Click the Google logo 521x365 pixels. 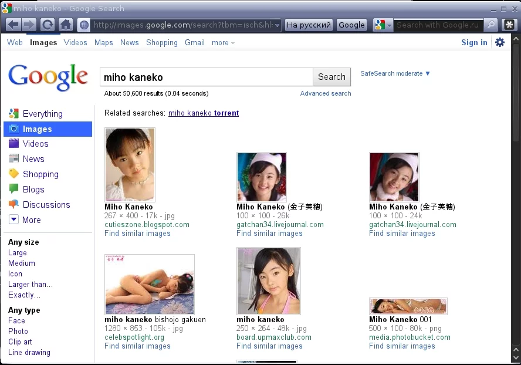48,77
